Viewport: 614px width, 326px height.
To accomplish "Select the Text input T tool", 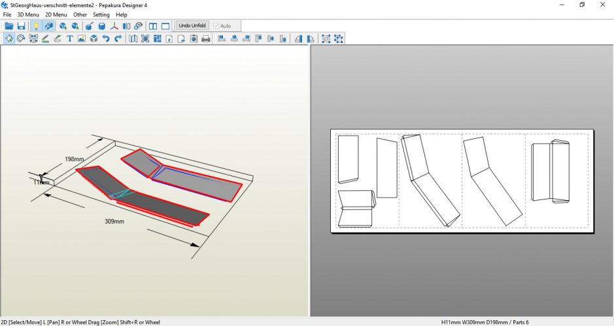I will pyautogui.click(x=70, y=38).
